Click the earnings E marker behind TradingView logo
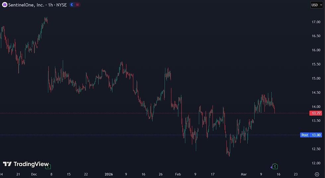Viewport: 325px width, 178px height. coord(48,166)
